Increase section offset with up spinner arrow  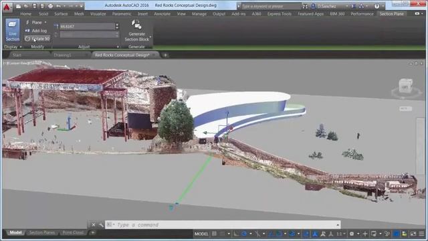click(x=117, y=25)
